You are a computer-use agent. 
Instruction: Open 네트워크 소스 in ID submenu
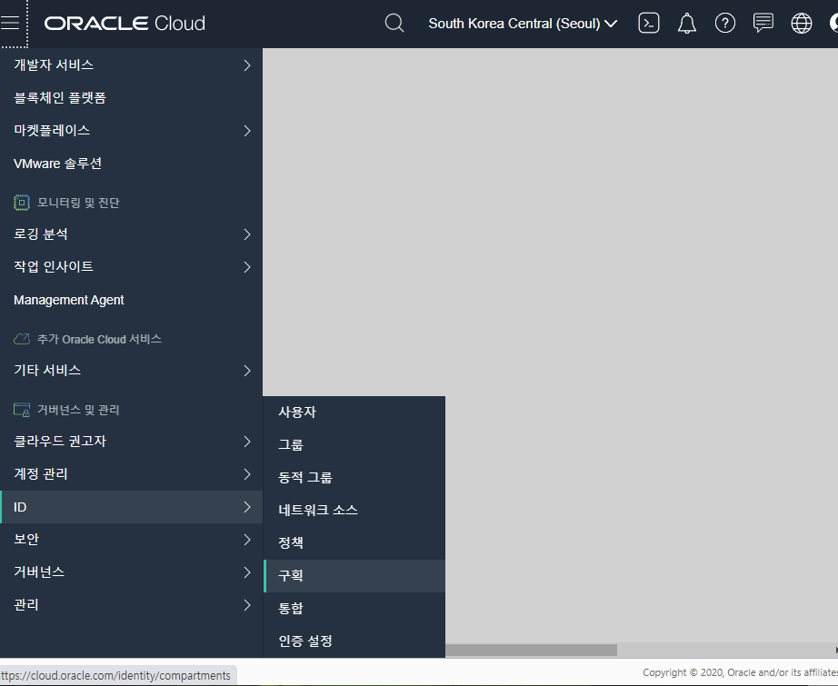pyautogui.click(x=354, y=510)
